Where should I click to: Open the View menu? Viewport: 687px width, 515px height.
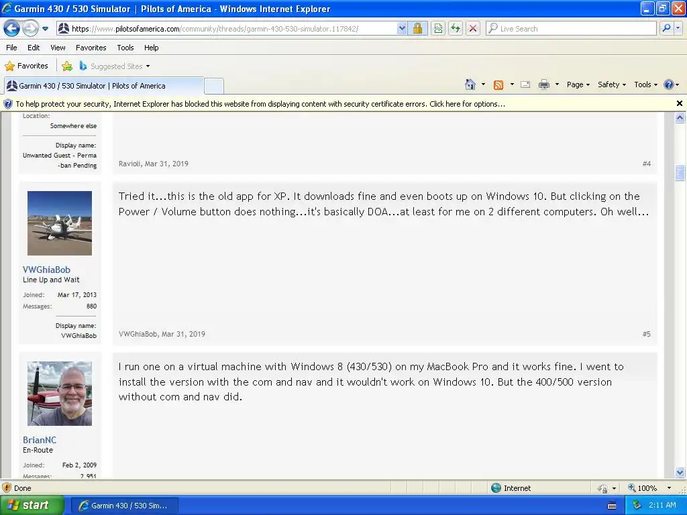click(58, 48)
